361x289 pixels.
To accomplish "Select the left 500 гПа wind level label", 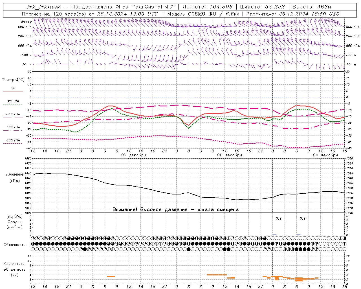I will click(x=25, y=27).
